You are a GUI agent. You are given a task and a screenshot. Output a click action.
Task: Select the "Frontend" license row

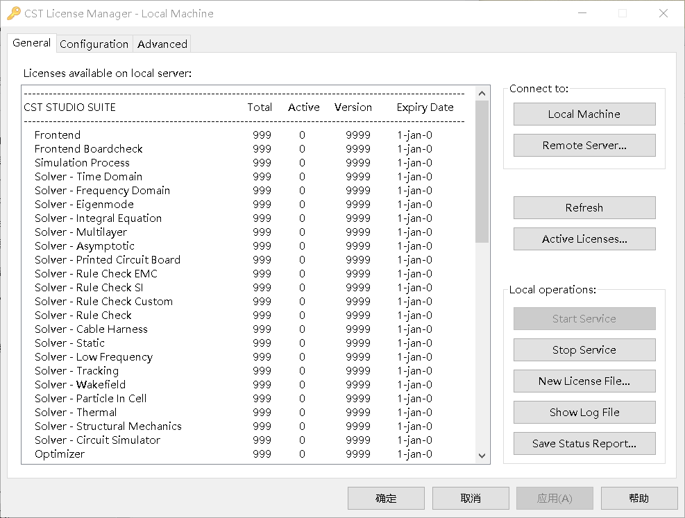(x=233, y=135)
